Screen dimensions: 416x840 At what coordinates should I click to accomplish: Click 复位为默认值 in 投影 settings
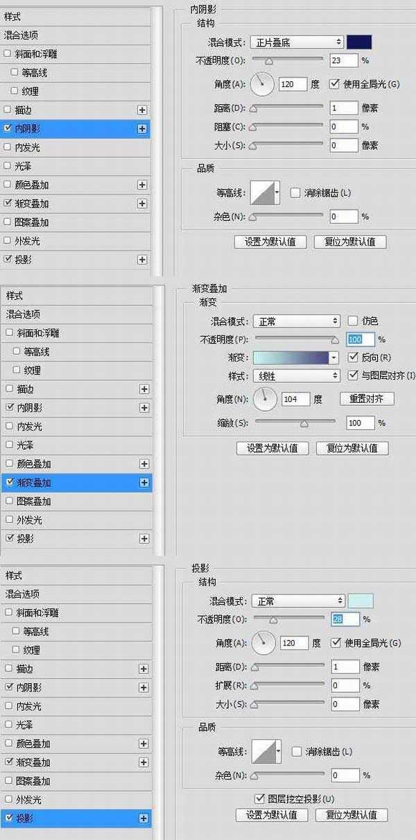click(x=352, y=814)
